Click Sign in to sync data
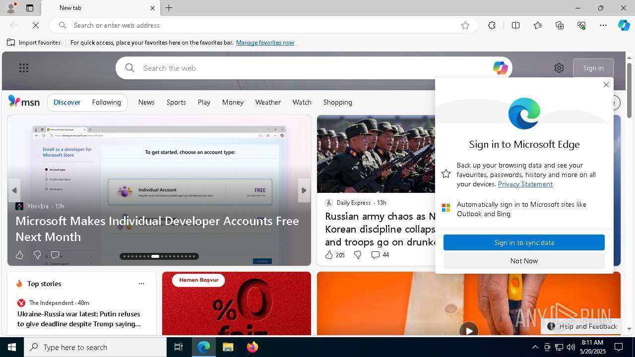 point(524,242)
